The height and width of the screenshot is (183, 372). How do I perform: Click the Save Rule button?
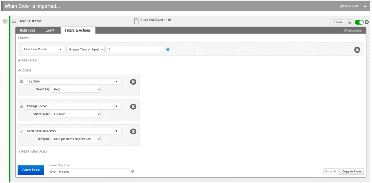31,170
